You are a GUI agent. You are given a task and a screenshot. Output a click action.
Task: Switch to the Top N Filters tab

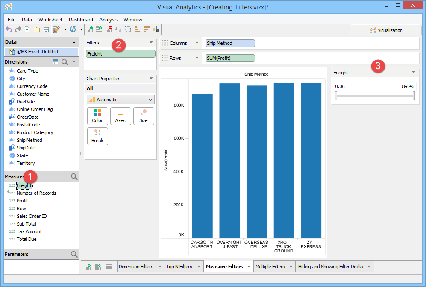(179, 266)
